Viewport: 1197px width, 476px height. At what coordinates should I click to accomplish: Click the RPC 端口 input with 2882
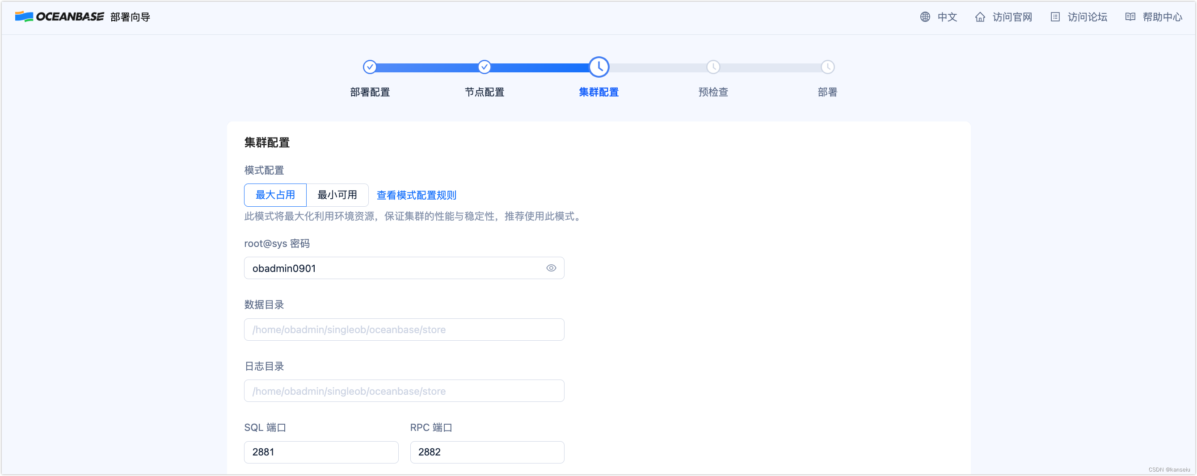487,452
